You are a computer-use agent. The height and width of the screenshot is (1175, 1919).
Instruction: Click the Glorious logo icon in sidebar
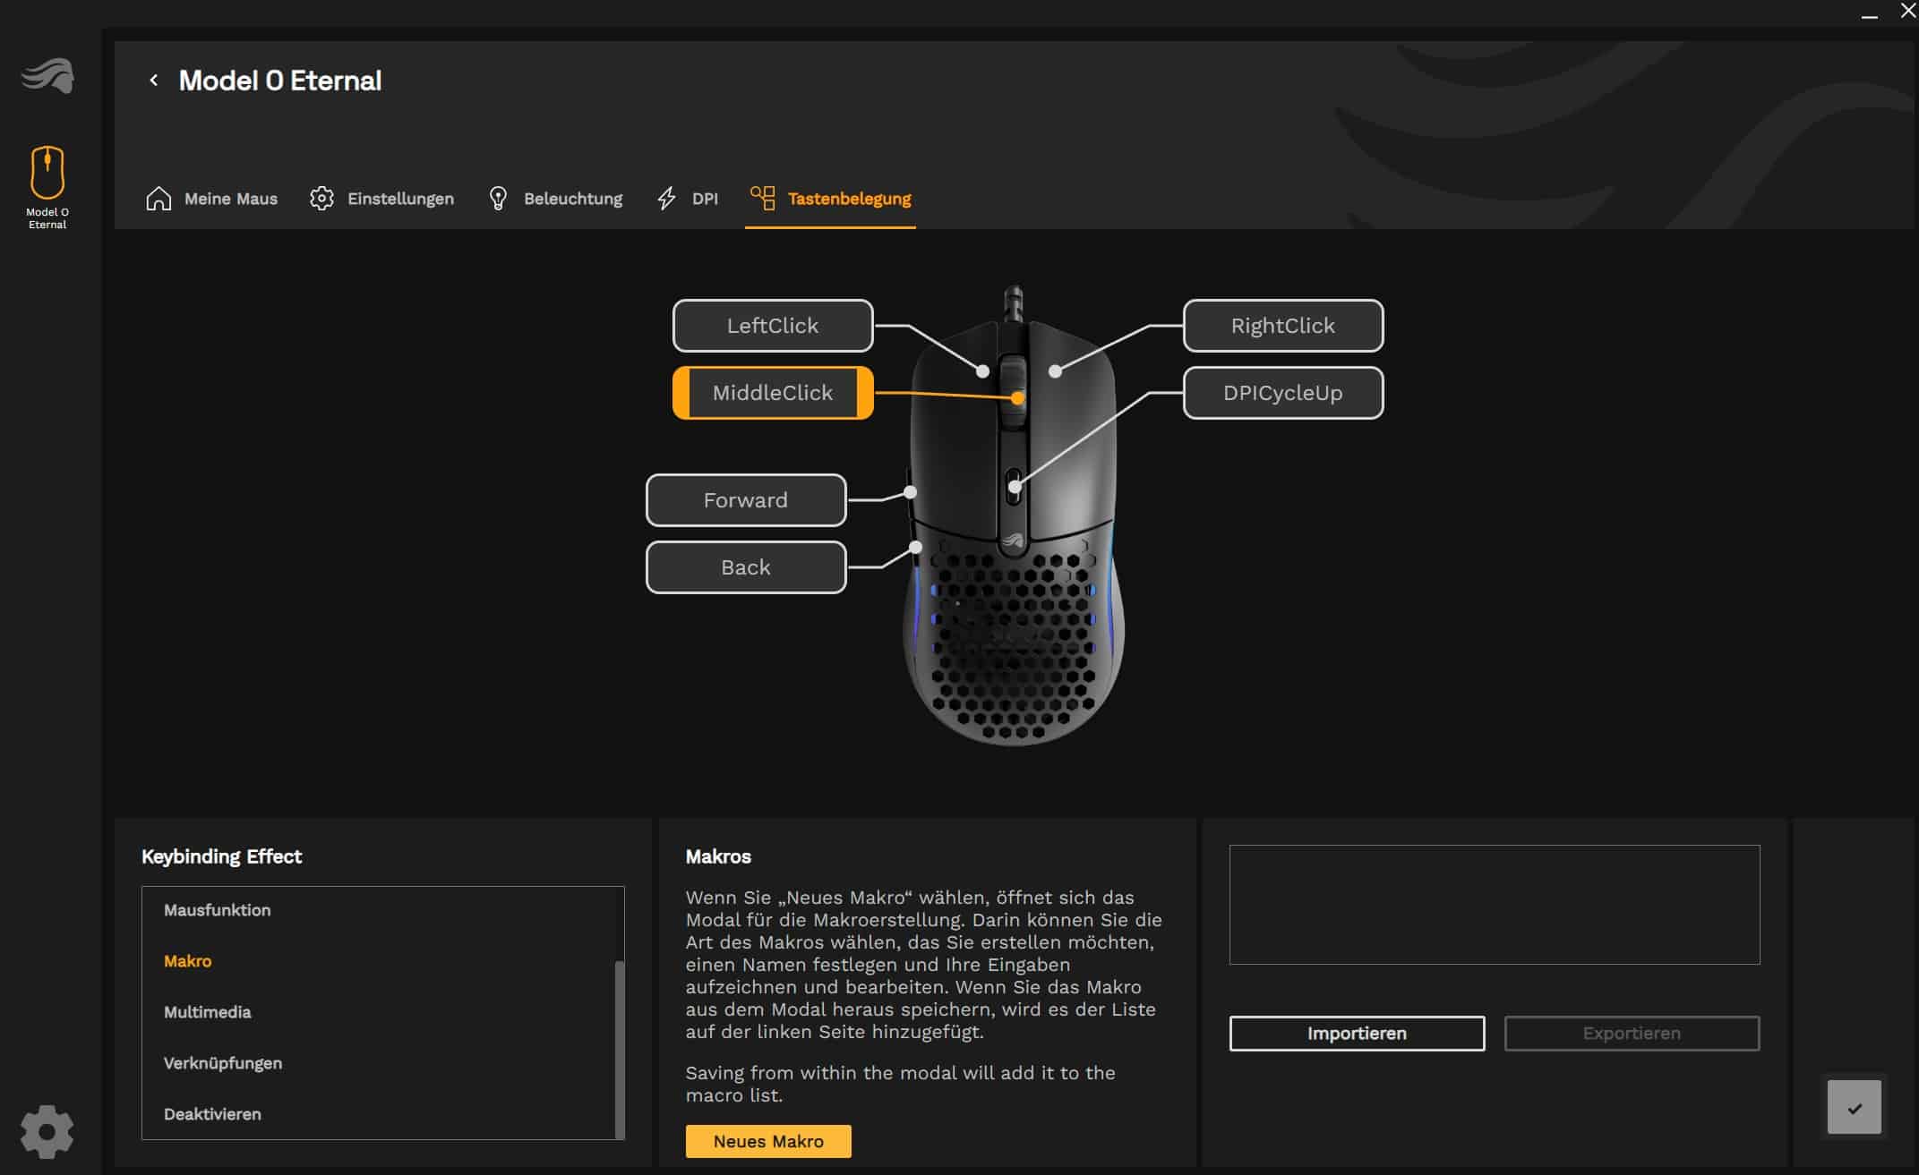click(47, 76)
